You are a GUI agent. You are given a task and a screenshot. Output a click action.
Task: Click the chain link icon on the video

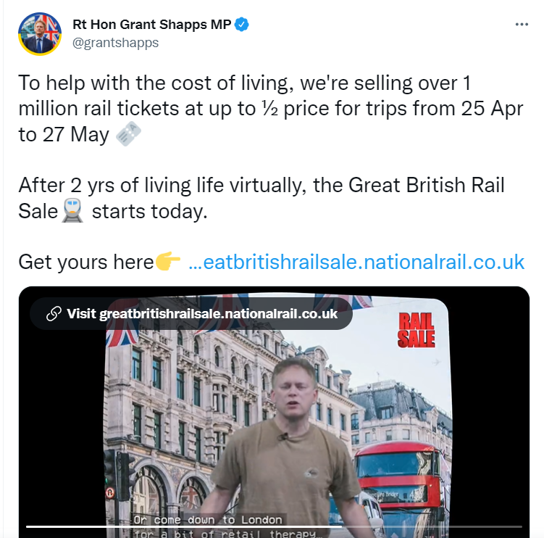[54, 313]
